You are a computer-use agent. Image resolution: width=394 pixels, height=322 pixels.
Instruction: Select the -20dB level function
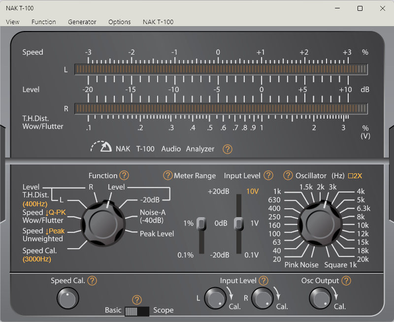tap(150, 200)
